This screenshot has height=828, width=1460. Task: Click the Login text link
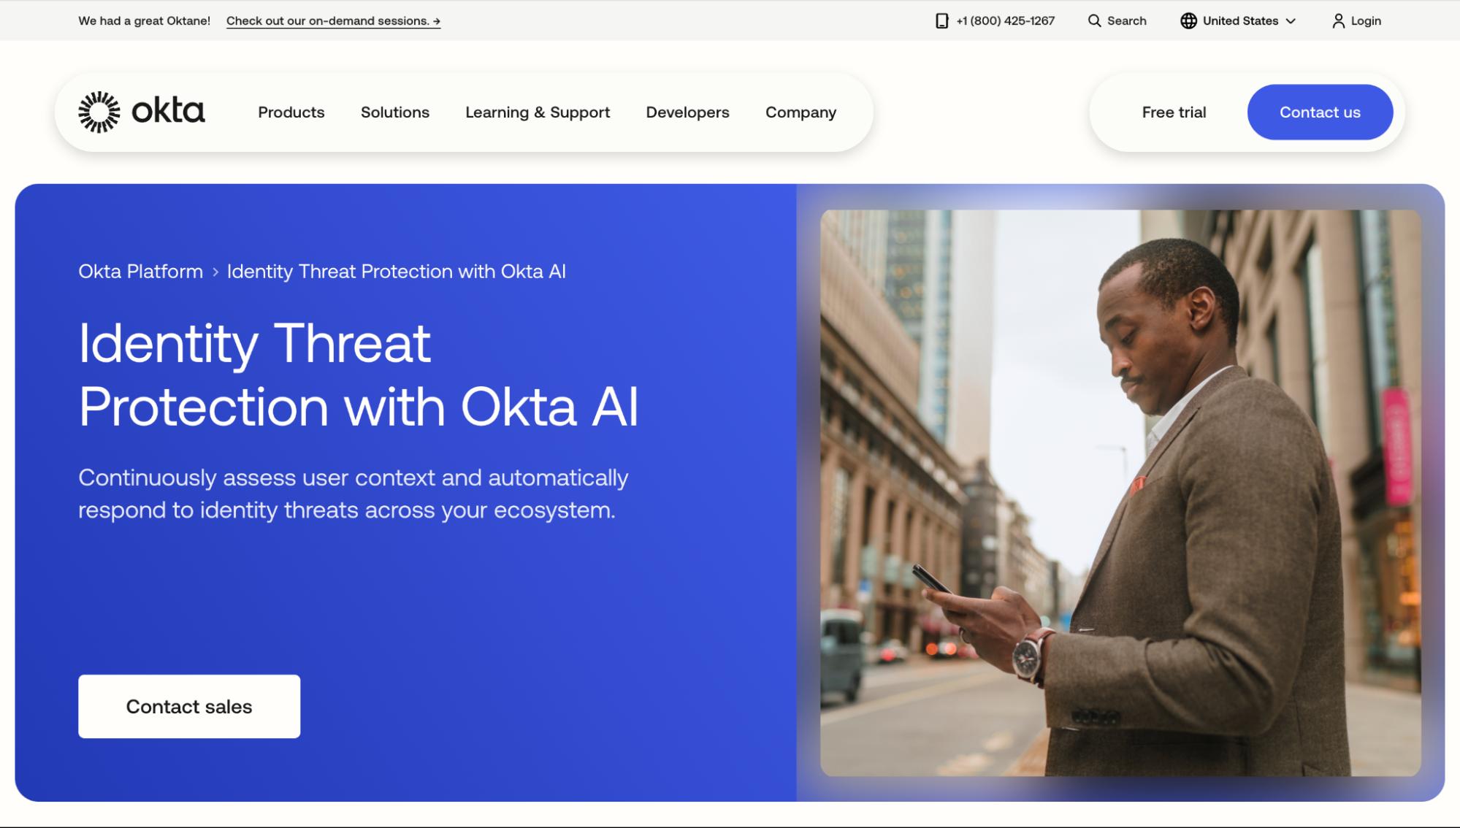click(x=1365, y=21)
